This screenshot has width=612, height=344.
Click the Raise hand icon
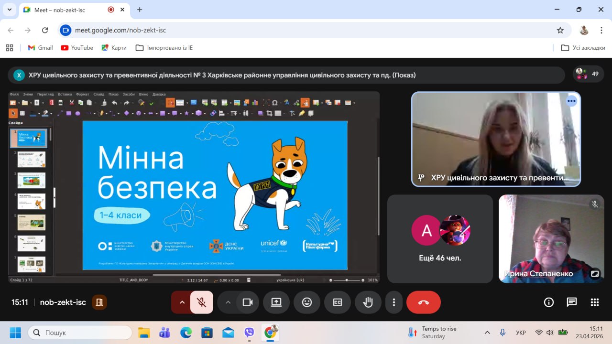(x=368, y=302)
